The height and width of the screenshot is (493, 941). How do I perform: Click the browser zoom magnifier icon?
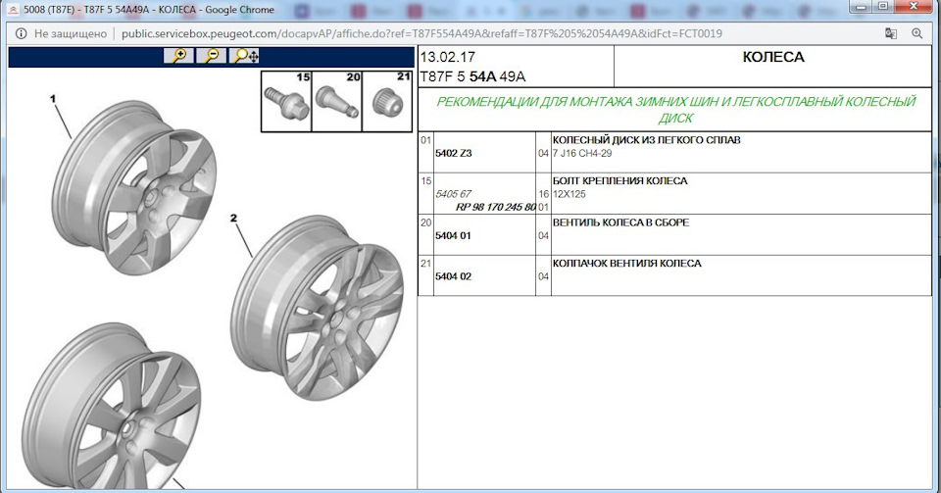click(x=917, y=33)
